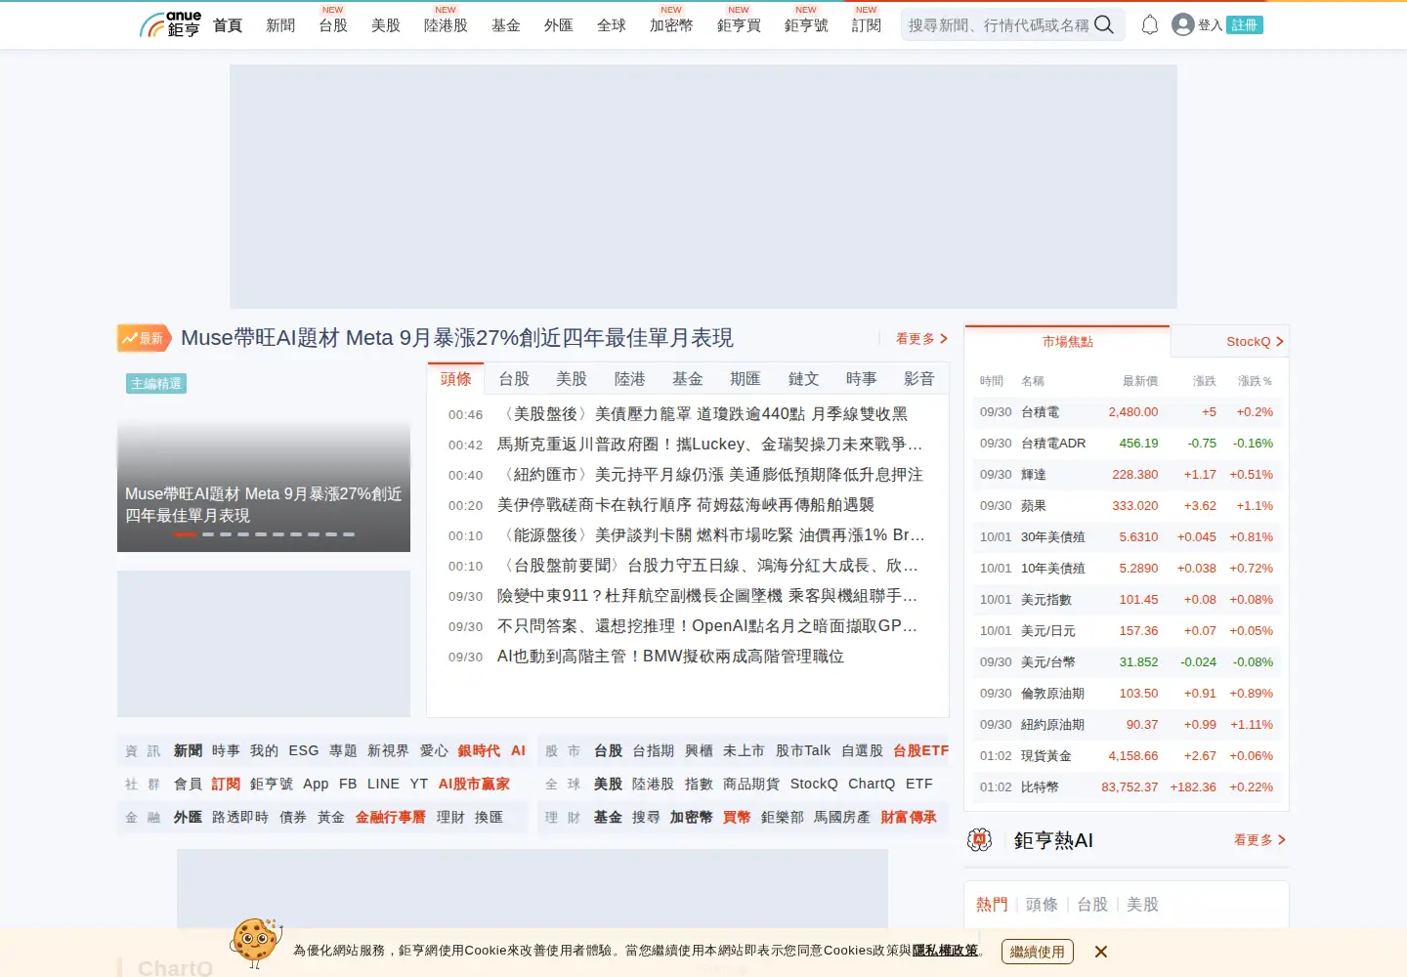Image resolution: width=1407 pixels, height=977 pixels.
Task: Open the 台股ETF quick link
Action: click(x=920, y=750)
